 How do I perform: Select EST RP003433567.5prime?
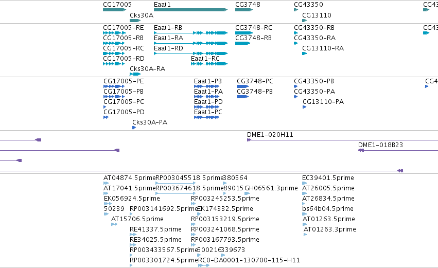[x=164, y=251]
